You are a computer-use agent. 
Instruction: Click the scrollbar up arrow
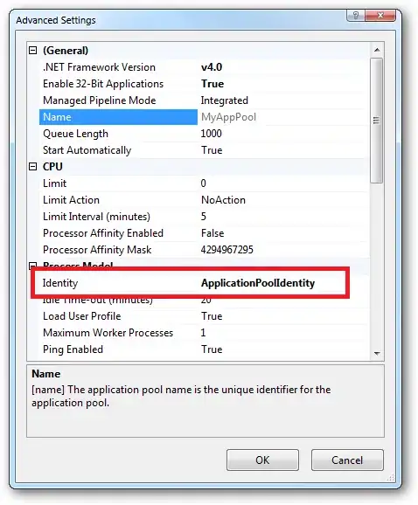tap(377, 50)
